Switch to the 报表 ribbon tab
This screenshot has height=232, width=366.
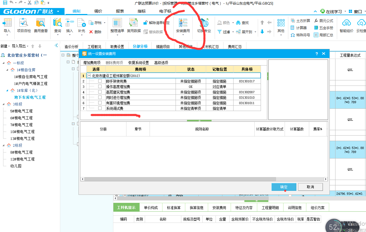click(120, 11)
